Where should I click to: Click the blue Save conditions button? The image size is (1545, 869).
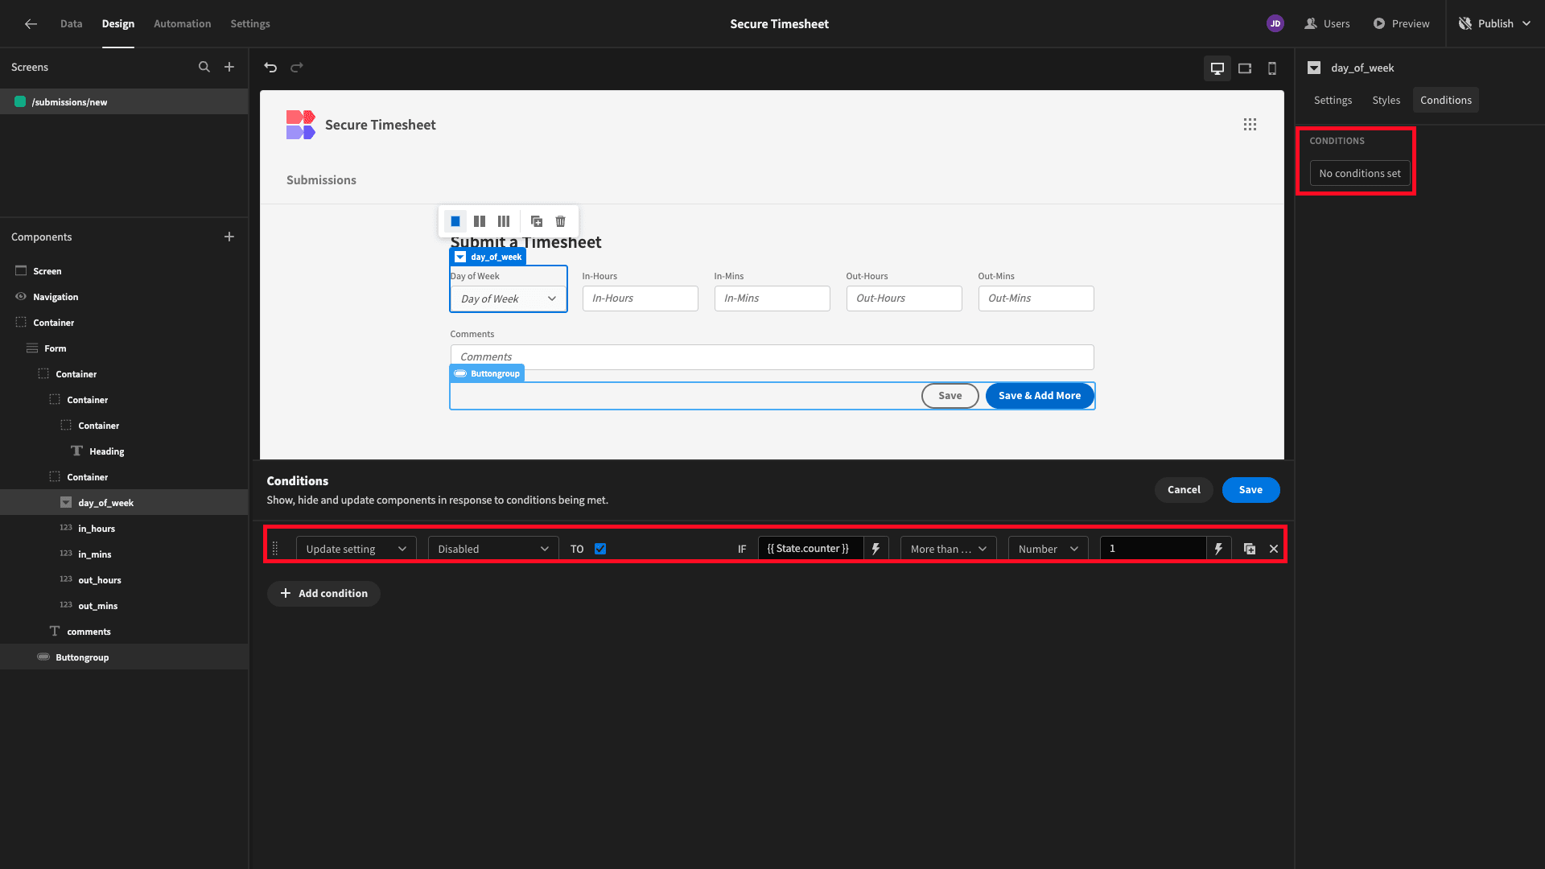[x=1250, y=490]
